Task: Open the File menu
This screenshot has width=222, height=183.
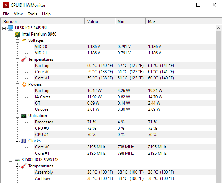Action: point(6,14)
